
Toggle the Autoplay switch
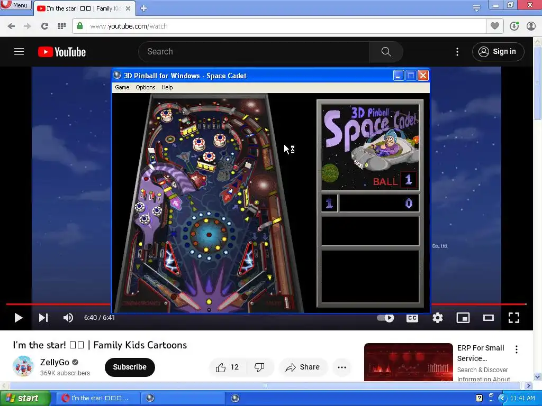(x=385, y=318)
